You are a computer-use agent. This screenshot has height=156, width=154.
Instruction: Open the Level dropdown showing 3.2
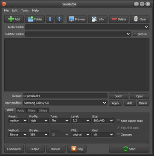coord(81,121)
